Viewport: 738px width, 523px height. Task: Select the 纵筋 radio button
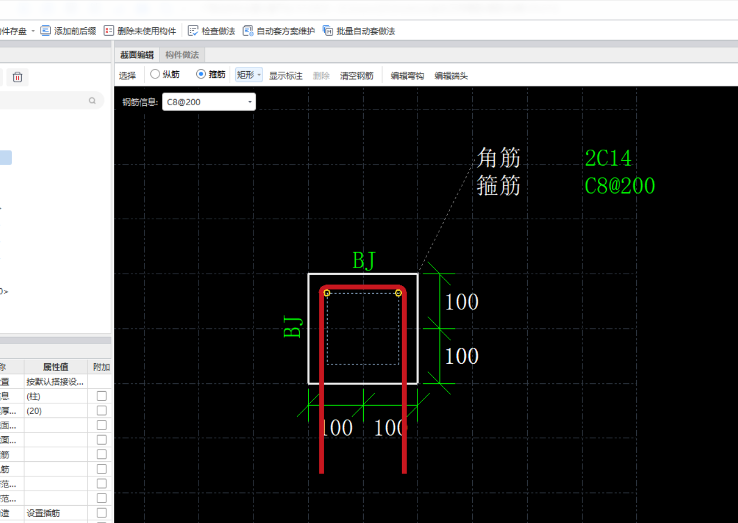pyautogui.click(x=155, y=74)
